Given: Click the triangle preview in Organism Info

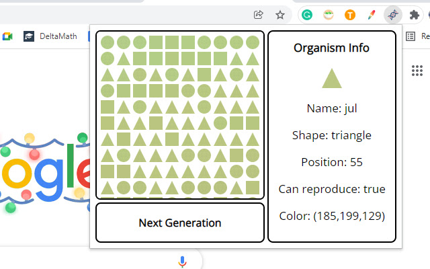Looking at the screenshot, I should coord(332,79).
